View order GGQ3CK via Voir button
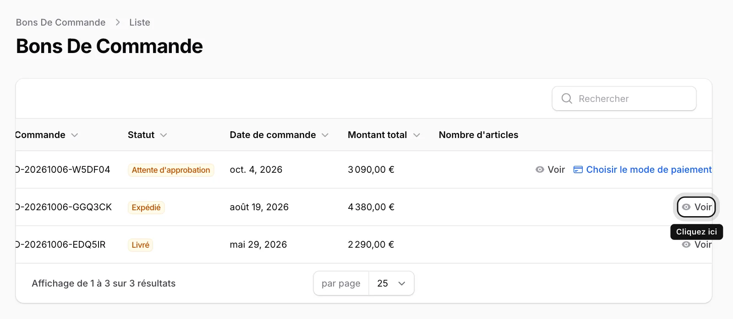Screen dimensions: 733x319 tap(696, 207)
